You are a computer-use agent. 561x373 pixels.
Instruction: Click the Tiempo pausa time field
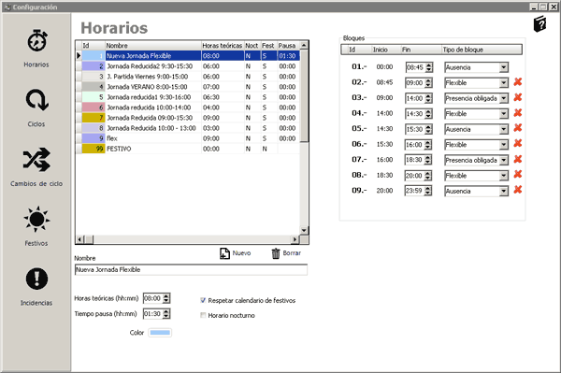pos(156,313)
